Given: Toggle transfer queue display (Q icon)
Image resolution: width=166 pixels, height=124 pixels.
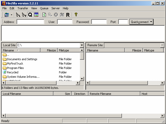Looking at the screenshot, I should [30, 15].
